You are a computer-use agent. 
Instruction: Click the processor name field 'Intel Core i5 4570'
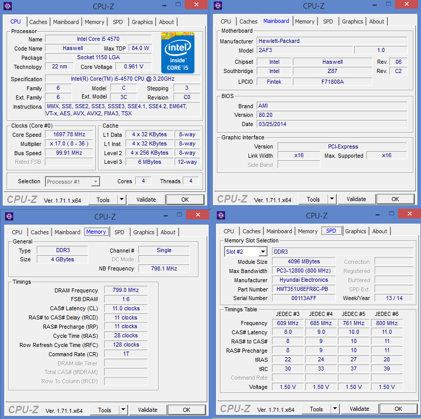[98, 39]
